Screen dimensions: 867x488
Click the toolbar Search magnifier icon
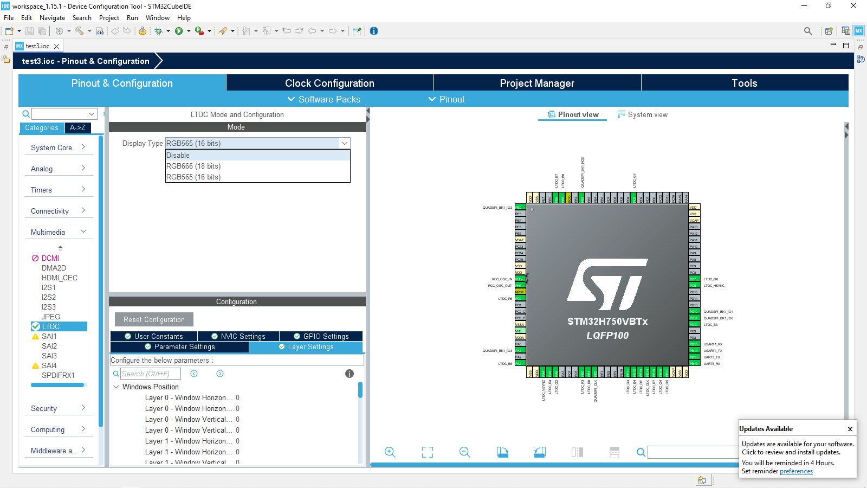[808, 31]
